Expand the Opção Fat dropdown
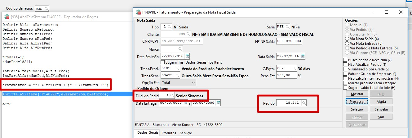Screen dimensions: 412x138 (x=193, y=83)
